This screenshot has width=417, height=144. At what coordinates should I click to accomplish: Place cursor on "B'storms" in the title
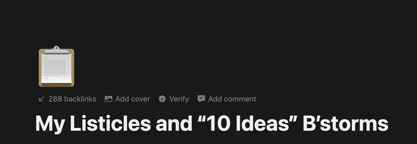[x=345, y=124]
